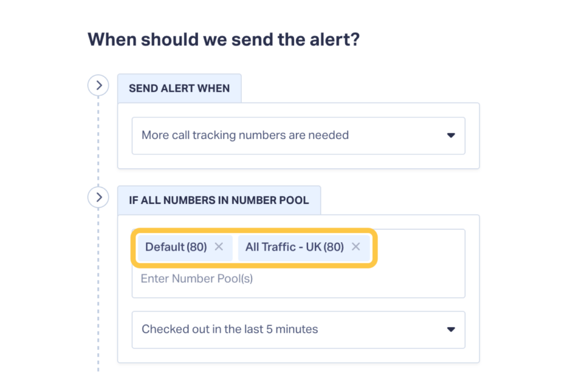The image size is (584, 375).
Task: Select the Default (80) pool chip
Action: [177, 247]
